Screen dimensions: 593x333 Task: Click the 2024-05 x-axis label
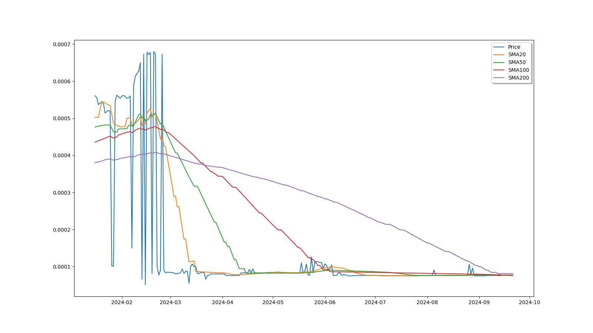(x=273, y=302)
